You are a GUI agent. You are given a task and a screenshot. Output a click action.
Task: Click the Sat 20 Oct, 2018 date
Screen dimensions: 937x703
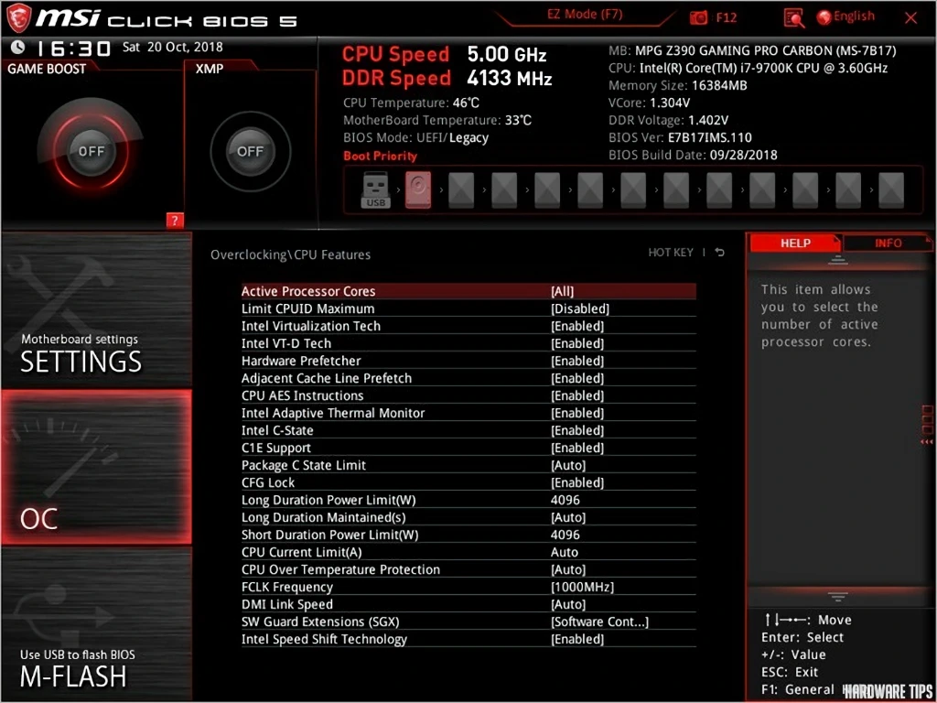coord(173,47)
